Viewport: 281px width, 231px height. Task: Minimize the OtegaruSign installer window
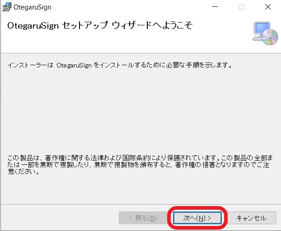pos(214,7)
